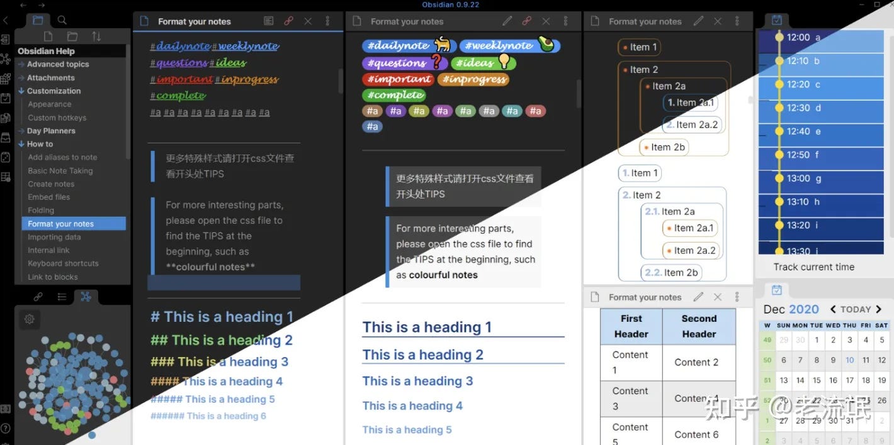Click the Second Header table cell
The height and width of the screenshot is (445, 894).
point(699,326)
